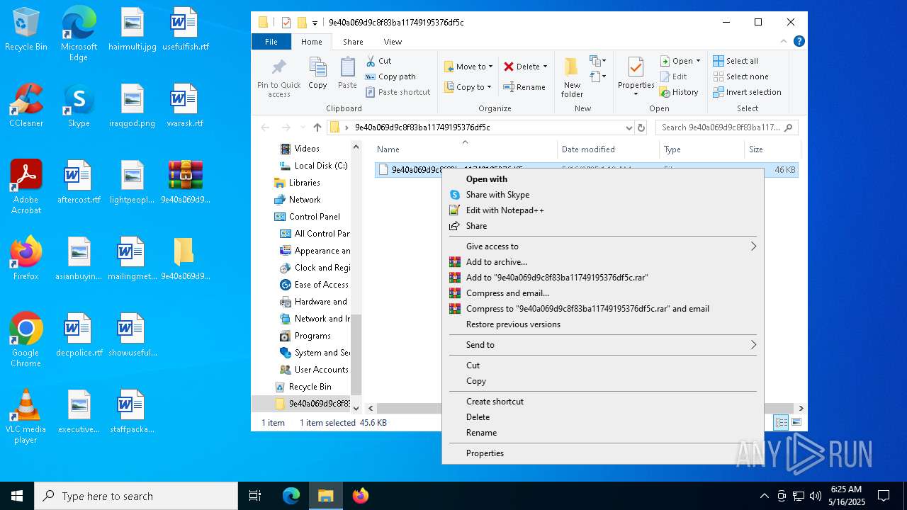907x510 pixels.
Task: Click Pin to Quick access icon
Action: (278, 77)
